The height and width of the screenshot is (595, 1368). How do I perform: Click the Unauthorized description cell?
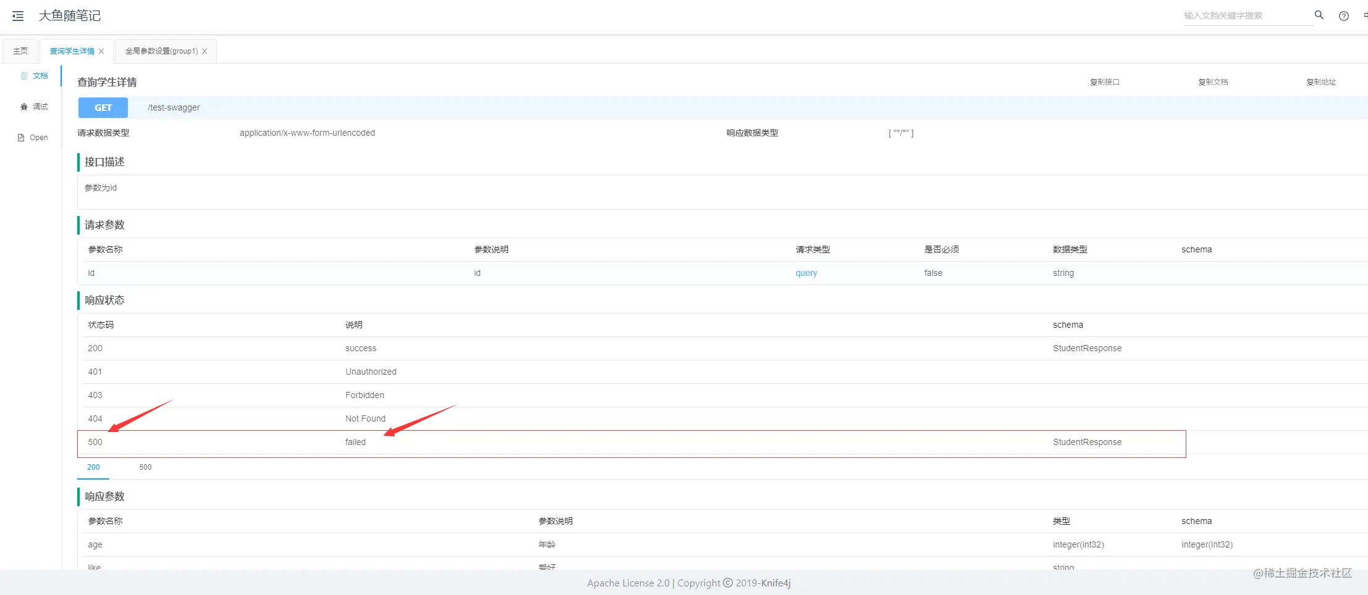click(x=371, y=372)
